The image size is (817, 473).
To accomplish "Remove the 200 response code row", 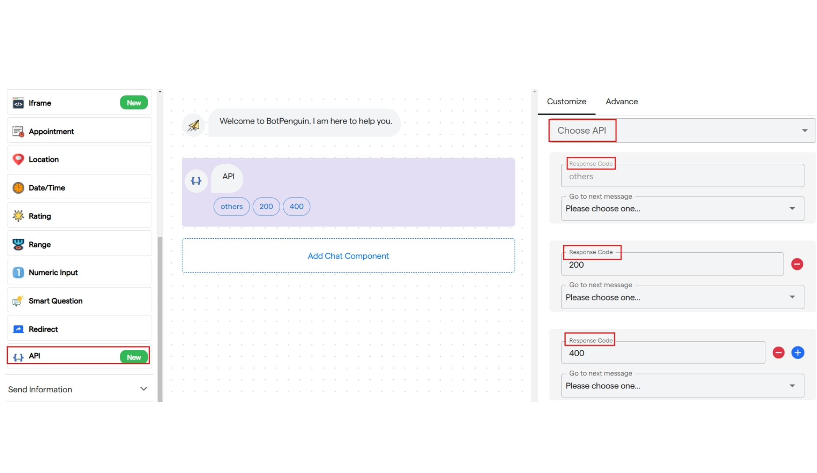I will click(797, 264).
